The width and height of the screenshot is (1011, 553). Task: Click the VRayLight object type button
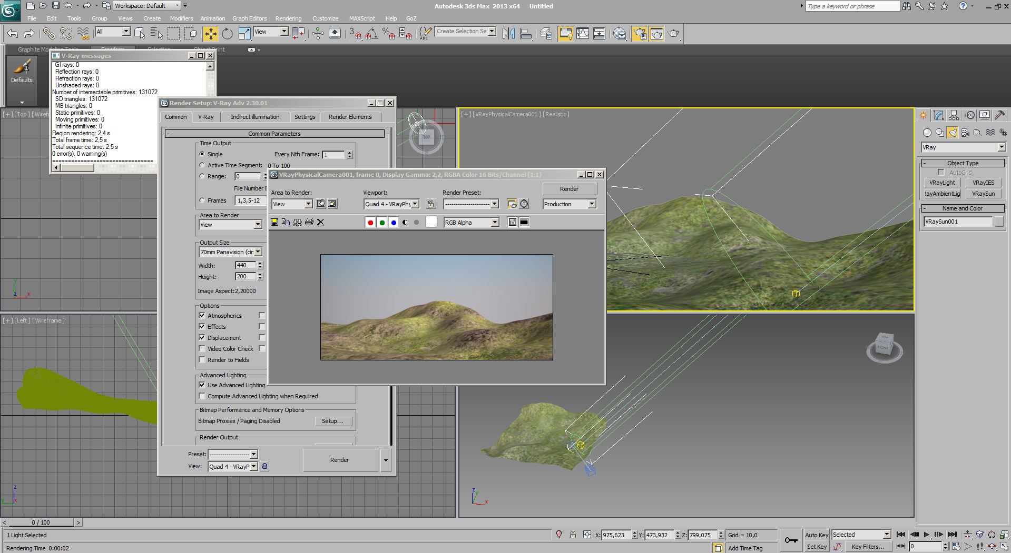[942, 183]
